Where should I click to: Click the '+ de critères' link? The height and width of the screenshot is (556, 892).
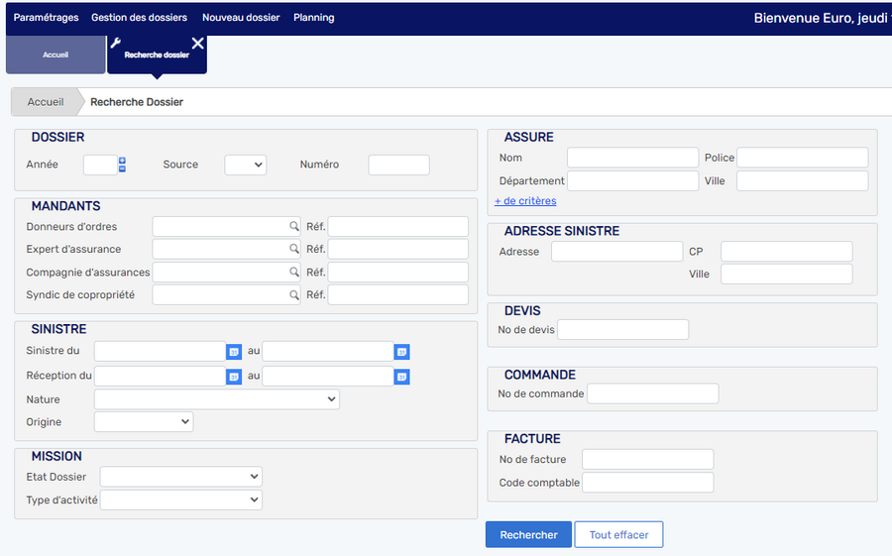click(x=525, y=201)
